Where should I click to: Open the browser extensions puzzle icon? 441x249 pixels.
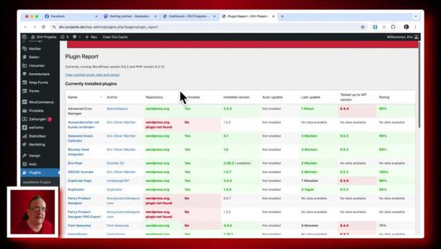[393, 27]
